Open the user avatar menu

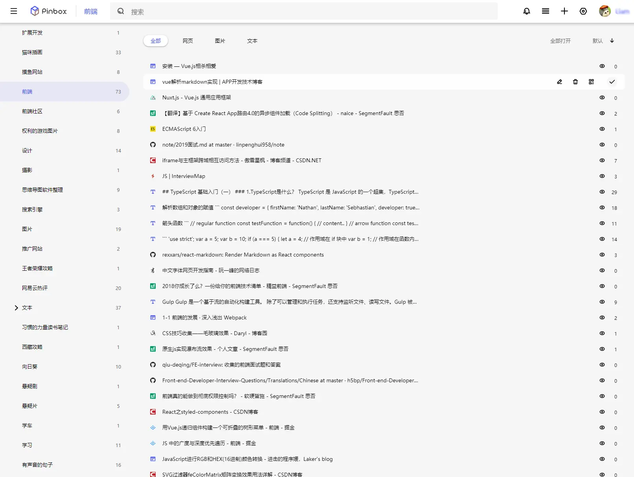click(605, 11)
